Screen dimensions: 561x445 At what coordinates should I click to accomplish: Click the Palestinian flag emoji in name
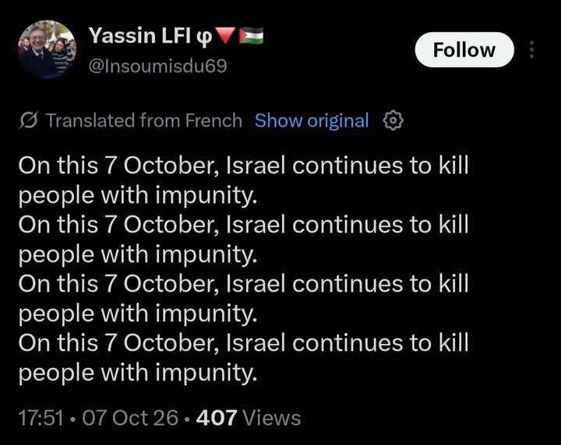[x=251, y=35]
